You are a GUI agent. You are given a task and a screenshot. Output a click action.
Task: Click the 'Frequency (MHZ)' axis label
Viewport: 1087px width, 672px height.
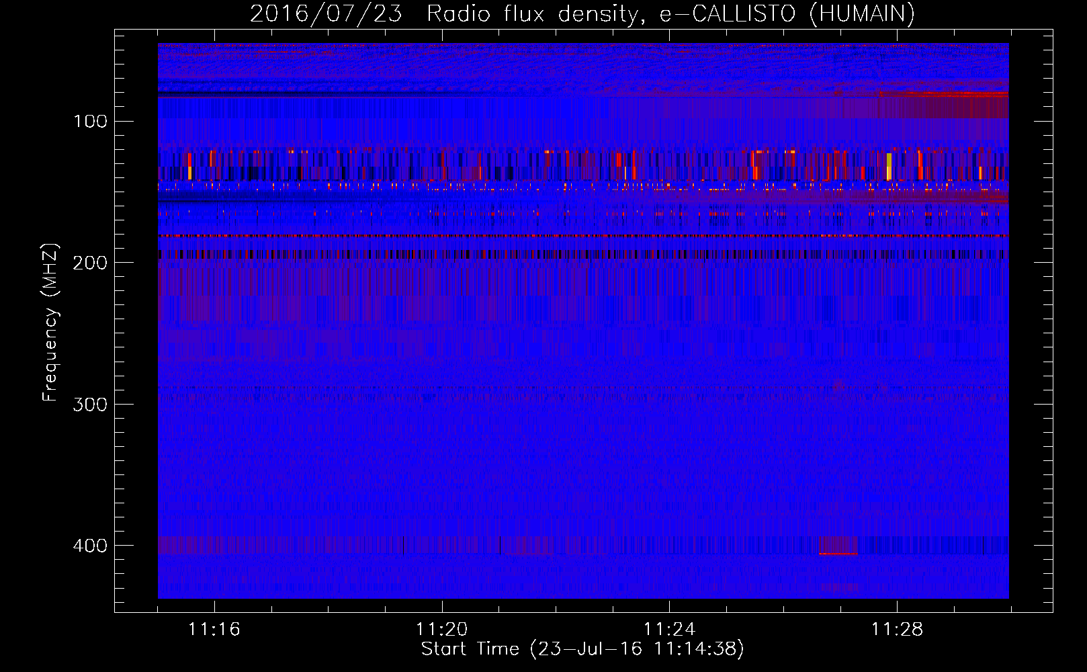[x=50, y=323]
